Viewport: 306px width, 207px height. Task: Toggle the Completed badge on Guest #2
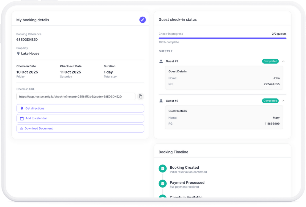point(270,101)
